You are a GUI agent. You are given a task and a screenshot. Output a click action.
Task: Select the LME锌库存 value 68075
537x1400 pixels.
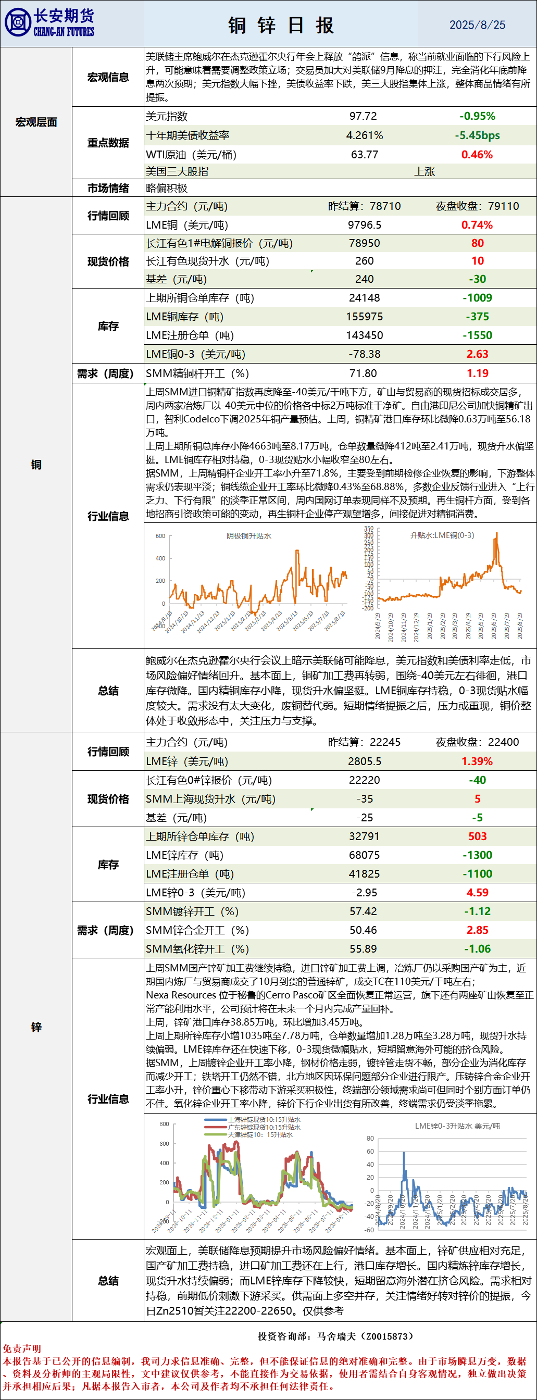click(x=364, y=855)
